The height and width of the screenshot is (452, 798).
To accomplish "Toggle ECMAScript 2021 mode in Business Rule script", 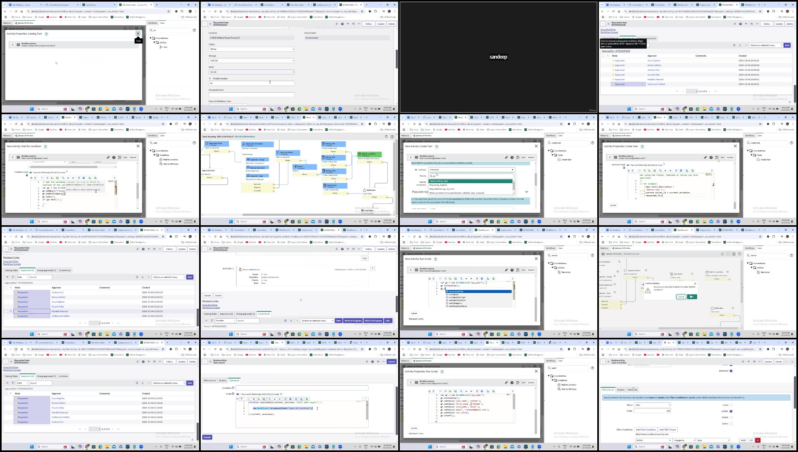I will 238,394.
